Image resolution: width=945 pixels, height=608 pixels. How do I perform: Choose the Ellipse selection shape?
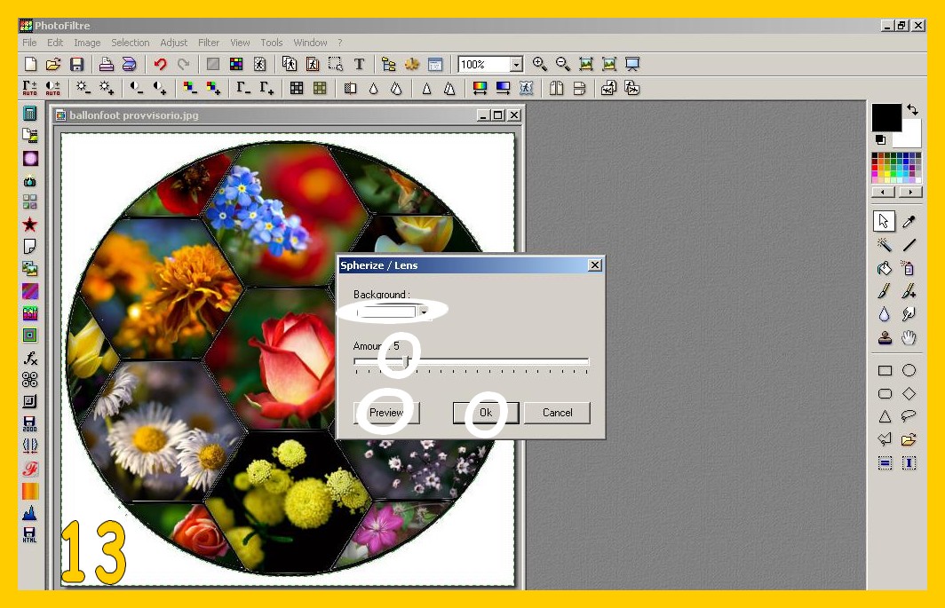[909, 370]
